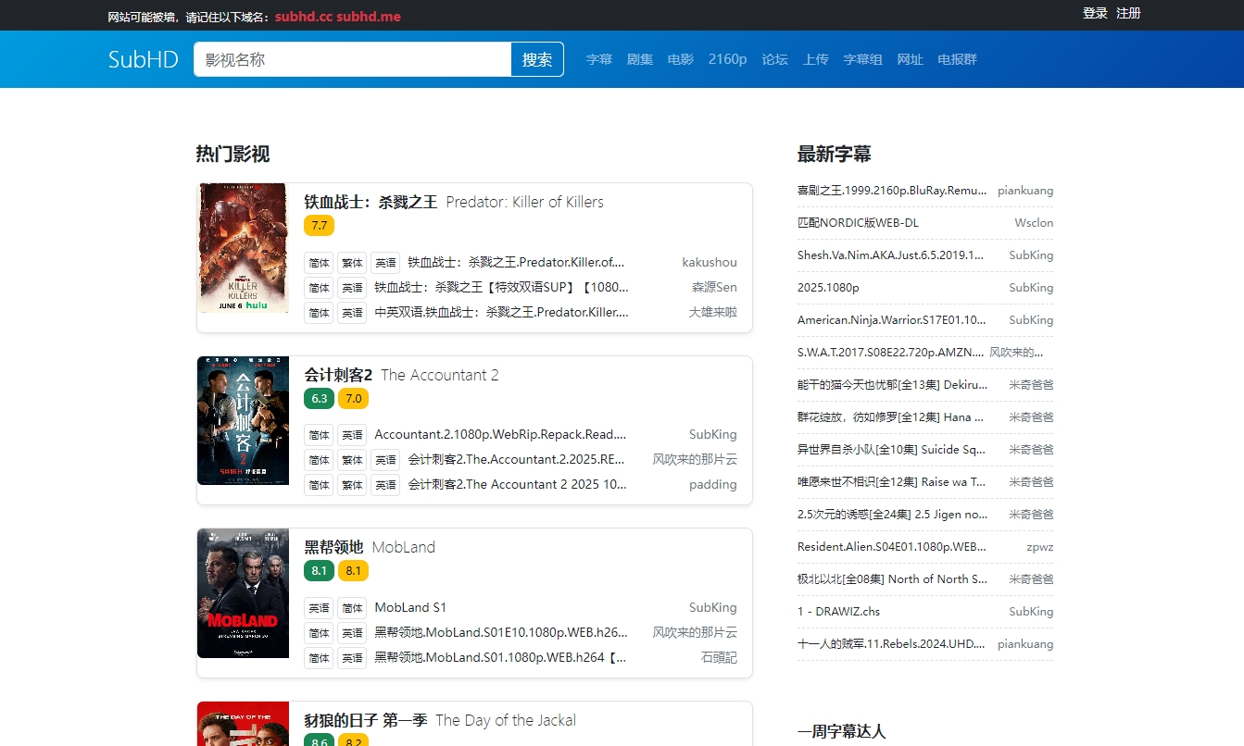Open latest subtitle 2.5次元的诱惑[全24集]
1244x746 pixels.
click(892, 514)
